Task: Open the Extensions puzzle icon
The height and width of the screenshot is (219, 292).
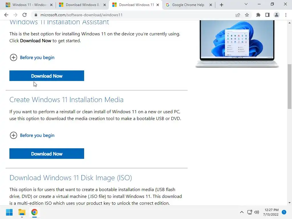Action: point(258,15)
